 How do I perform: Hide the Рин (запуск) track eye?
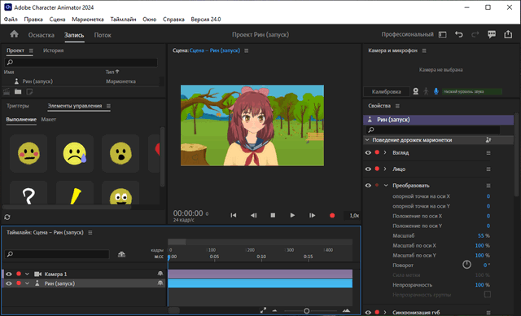coord(9,283)
